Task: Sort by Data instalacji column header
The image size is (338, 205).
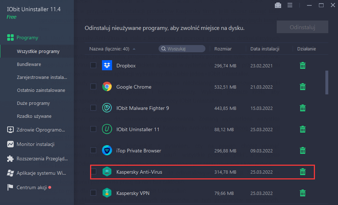Action: point(265,49)
